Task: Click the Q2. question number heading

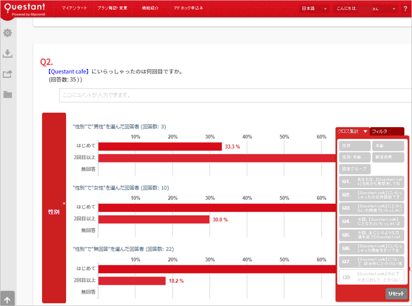Action: click(46, 62)
